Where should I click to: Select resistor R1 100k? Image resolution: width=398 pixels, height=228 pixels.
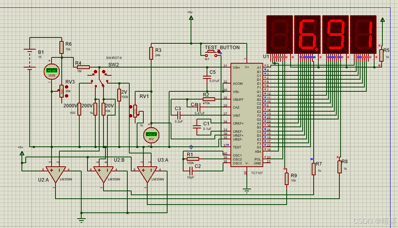point(193,159)
